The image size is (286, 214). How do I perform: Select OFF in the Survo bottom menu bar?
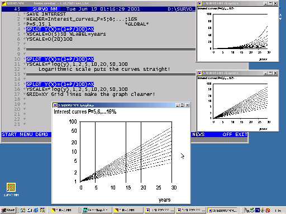click(x=227, y=134)
